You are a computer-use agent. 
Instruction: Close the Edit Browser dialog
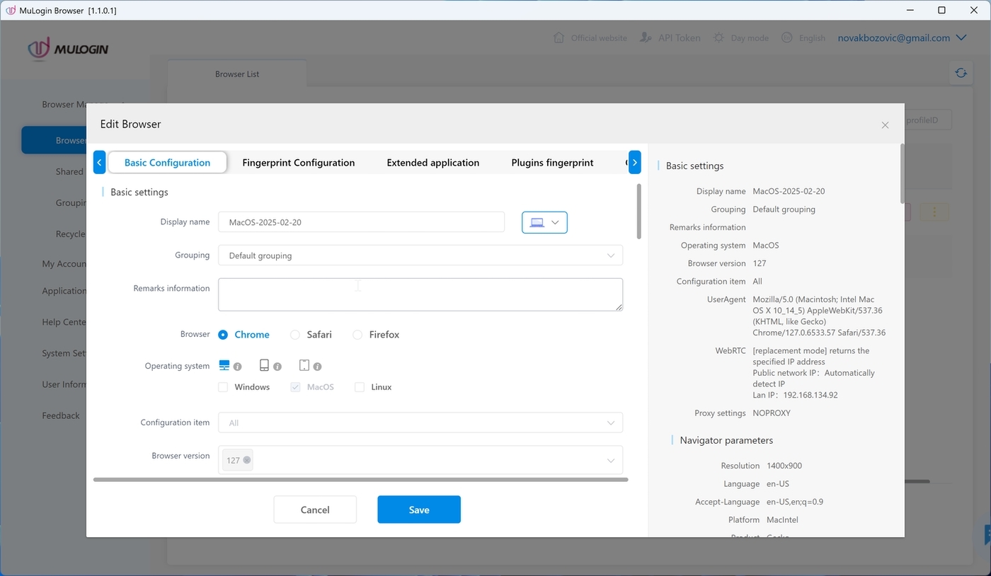[x=885, y=125]
